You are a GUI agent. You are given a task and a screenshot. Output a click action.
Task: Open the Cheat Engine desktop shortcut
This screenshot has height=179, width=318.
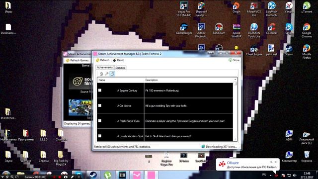point(254,50)
